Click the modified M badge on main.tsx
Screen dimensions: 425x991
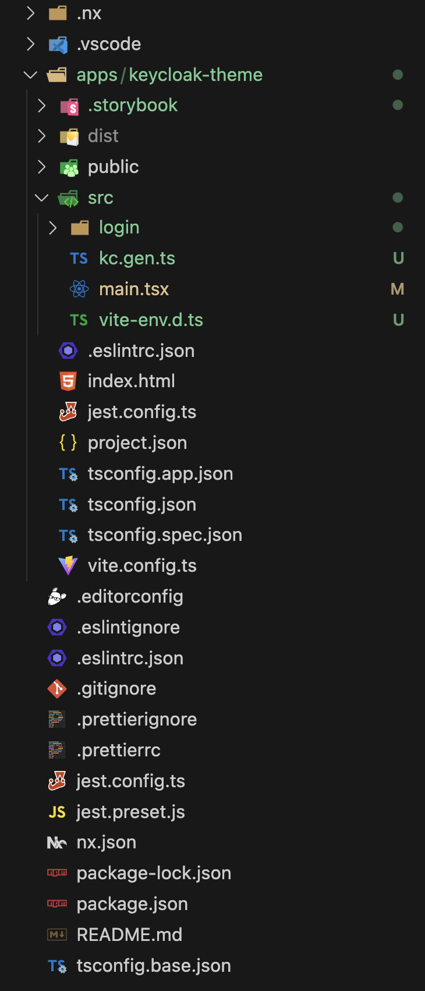click(398, 289)
